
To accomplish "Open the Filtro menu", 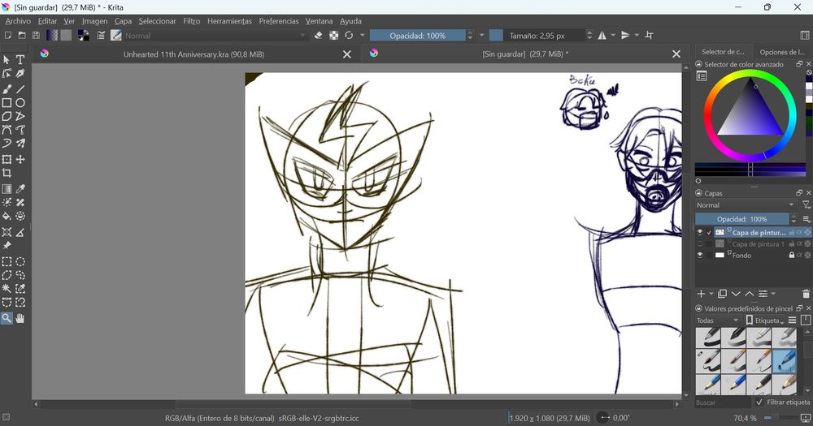I will pos(191,21).
